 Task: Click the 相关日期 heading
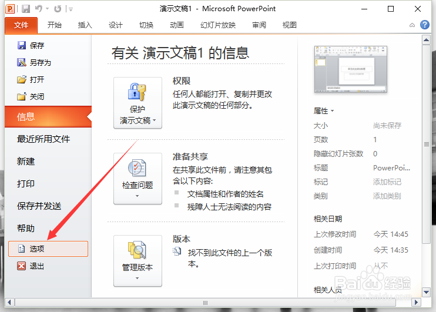pos(327,219)
